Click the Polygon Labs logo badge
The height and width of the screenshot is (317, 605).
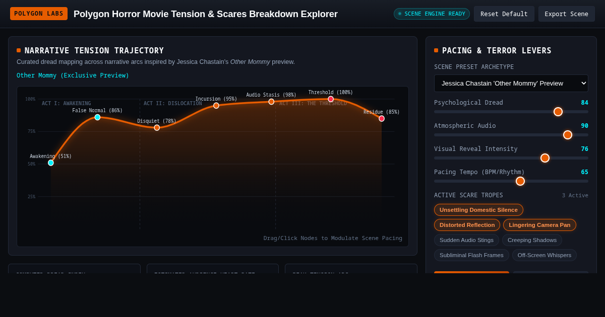[39, 14]
